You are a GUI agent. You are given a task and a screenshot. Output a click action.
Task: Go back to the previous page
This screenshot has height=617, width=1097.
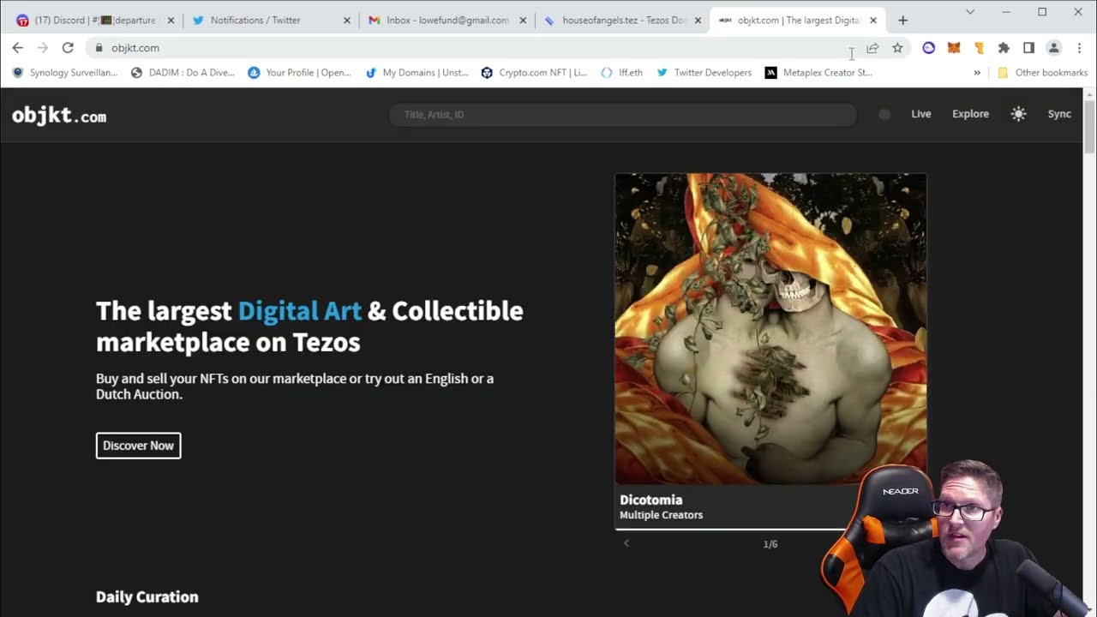pos(18,48)
